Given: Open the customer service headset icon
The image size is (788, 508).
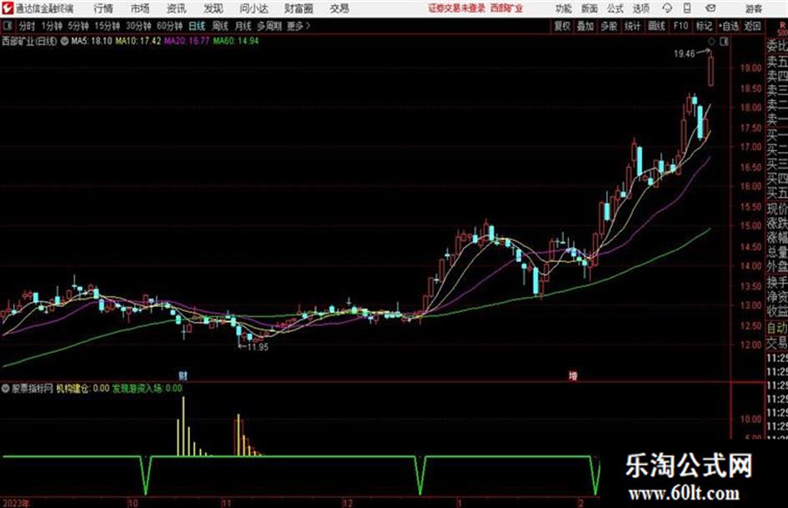Looking at the screenshot, I should coord(667,8).
